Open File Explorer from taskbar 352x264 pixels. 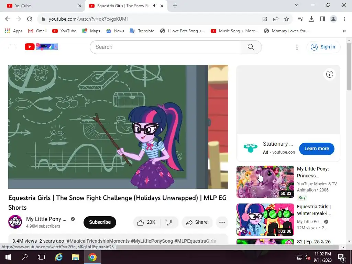(x=75, y=257)
